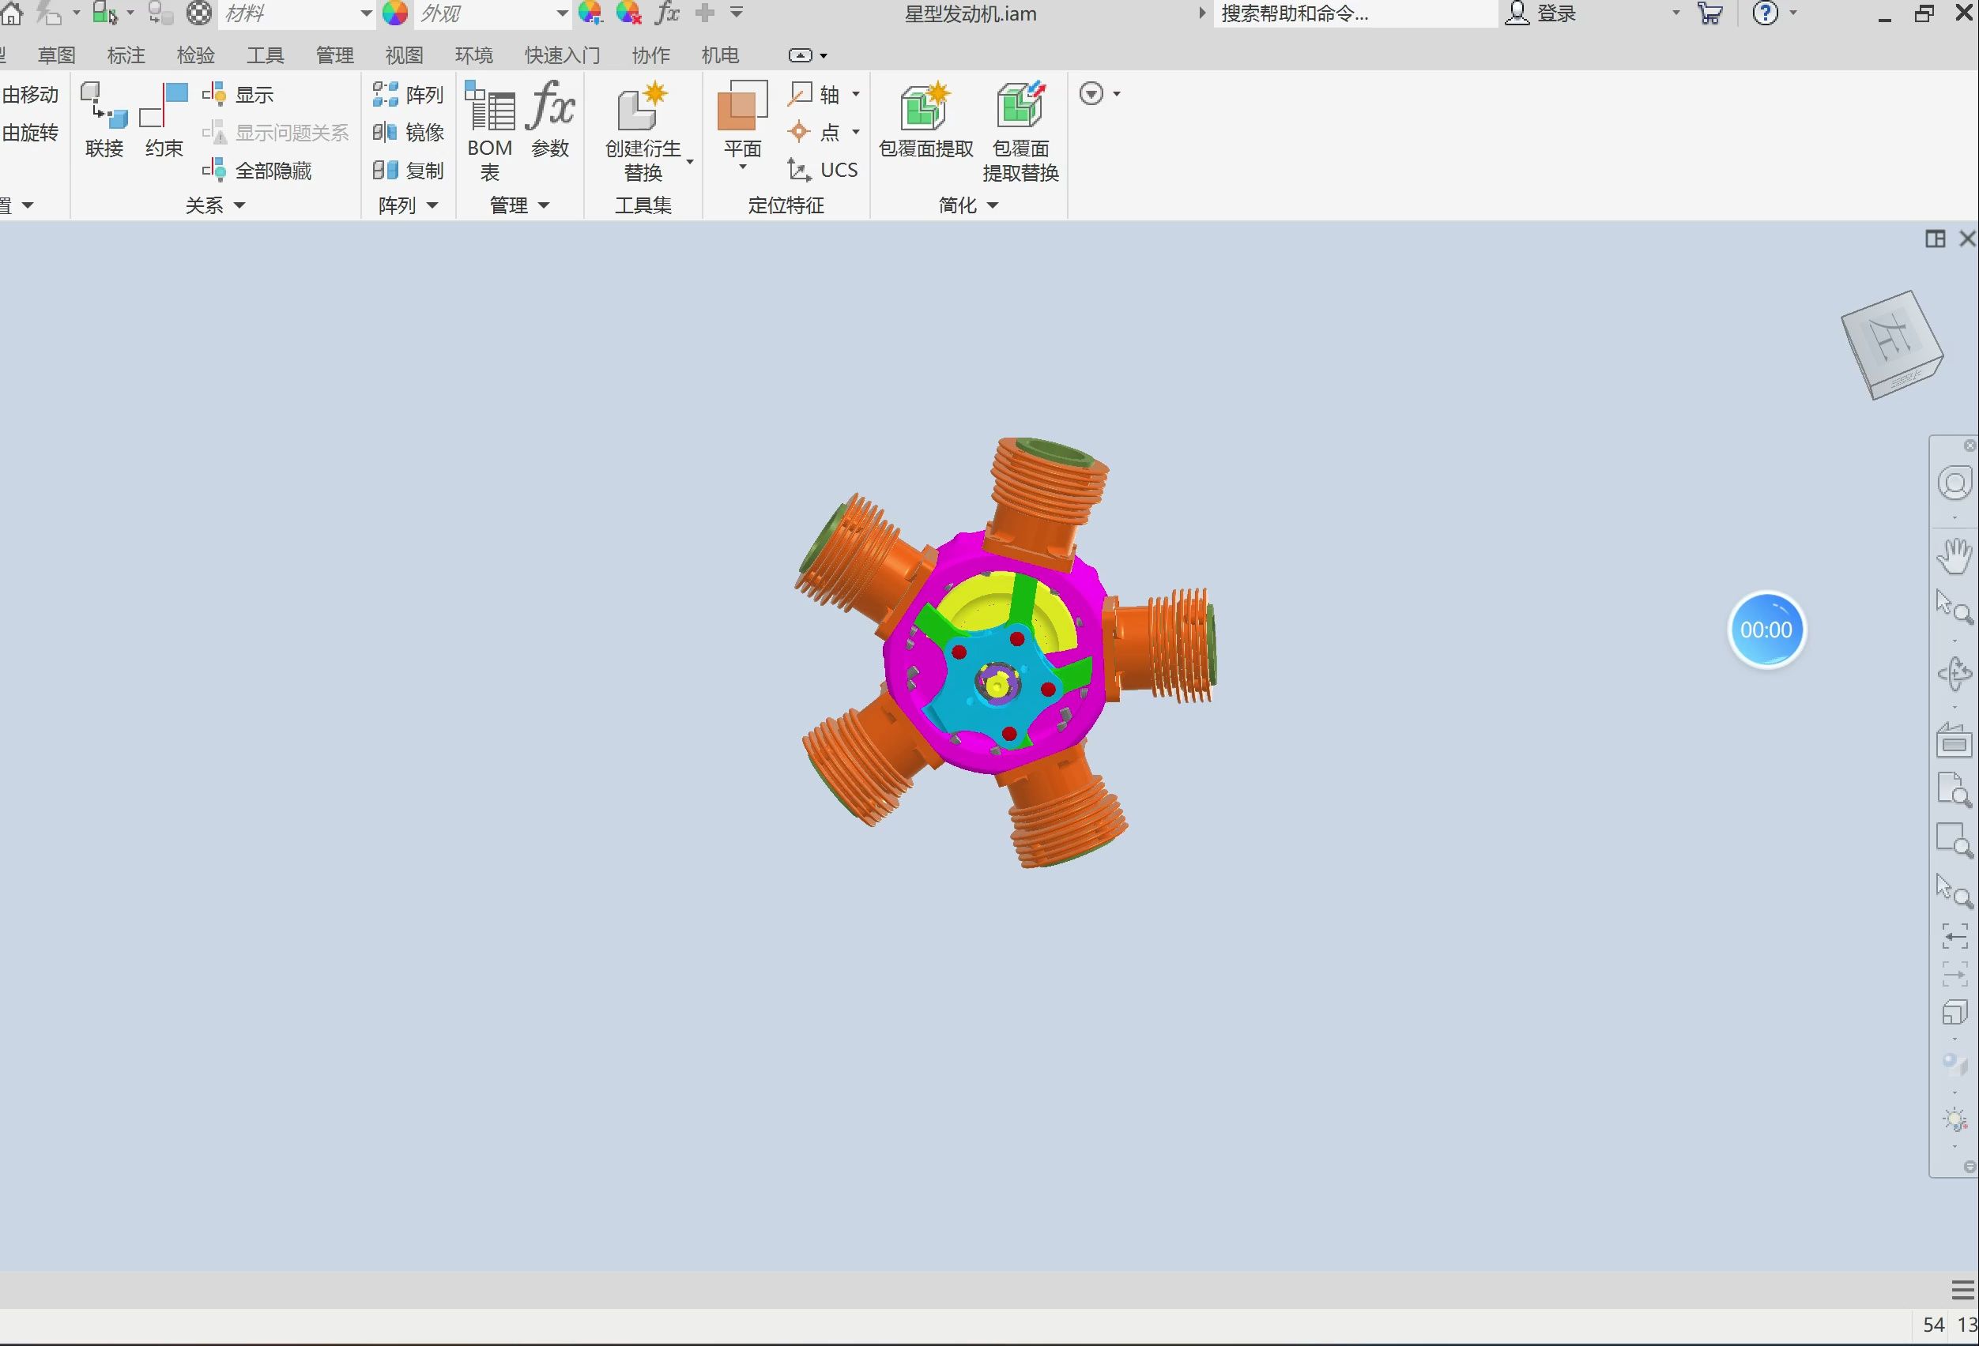1979x1346 pixels.
Task: Open the 检验 ribbon tab
Action: [x=195, y=55]
